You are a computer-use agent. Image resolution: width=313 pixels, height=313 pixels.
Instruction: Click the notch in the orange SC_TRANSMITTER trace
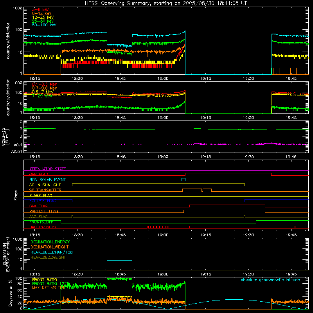pyautogui.click(x=202, y=190)
